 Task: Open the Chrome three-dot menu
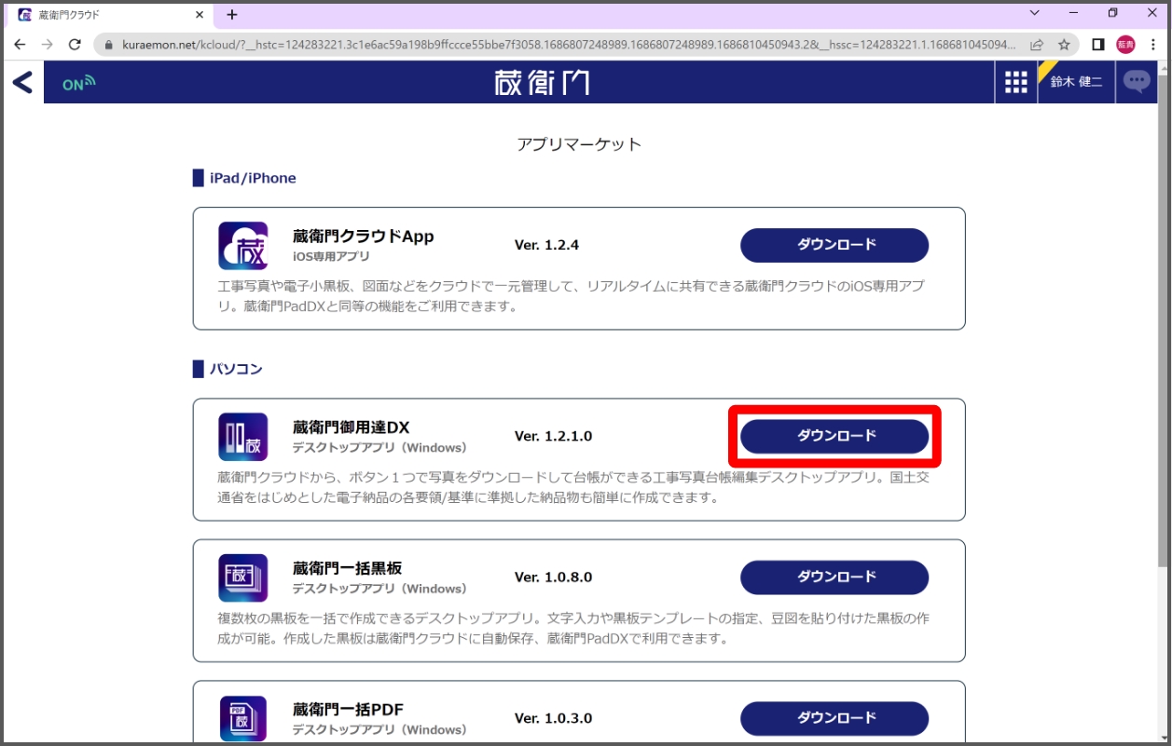click(1152, 44)
